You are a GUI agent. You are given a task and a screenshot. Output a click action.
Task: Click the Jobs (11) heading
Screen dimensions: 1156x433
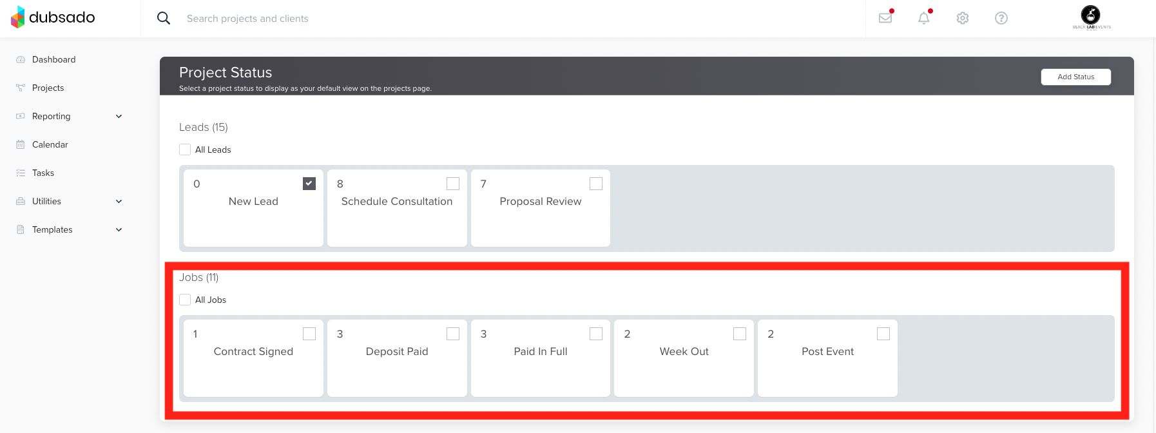pyautogui.click(x=199, y=277)
